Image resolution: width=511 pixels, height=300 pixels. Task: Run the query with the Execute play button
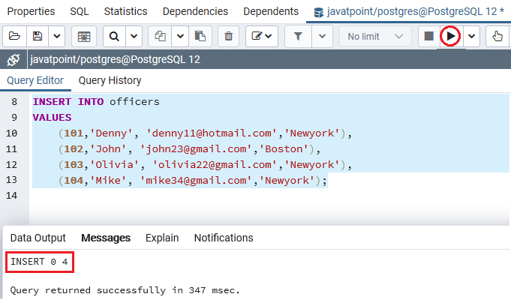[450, 36]
